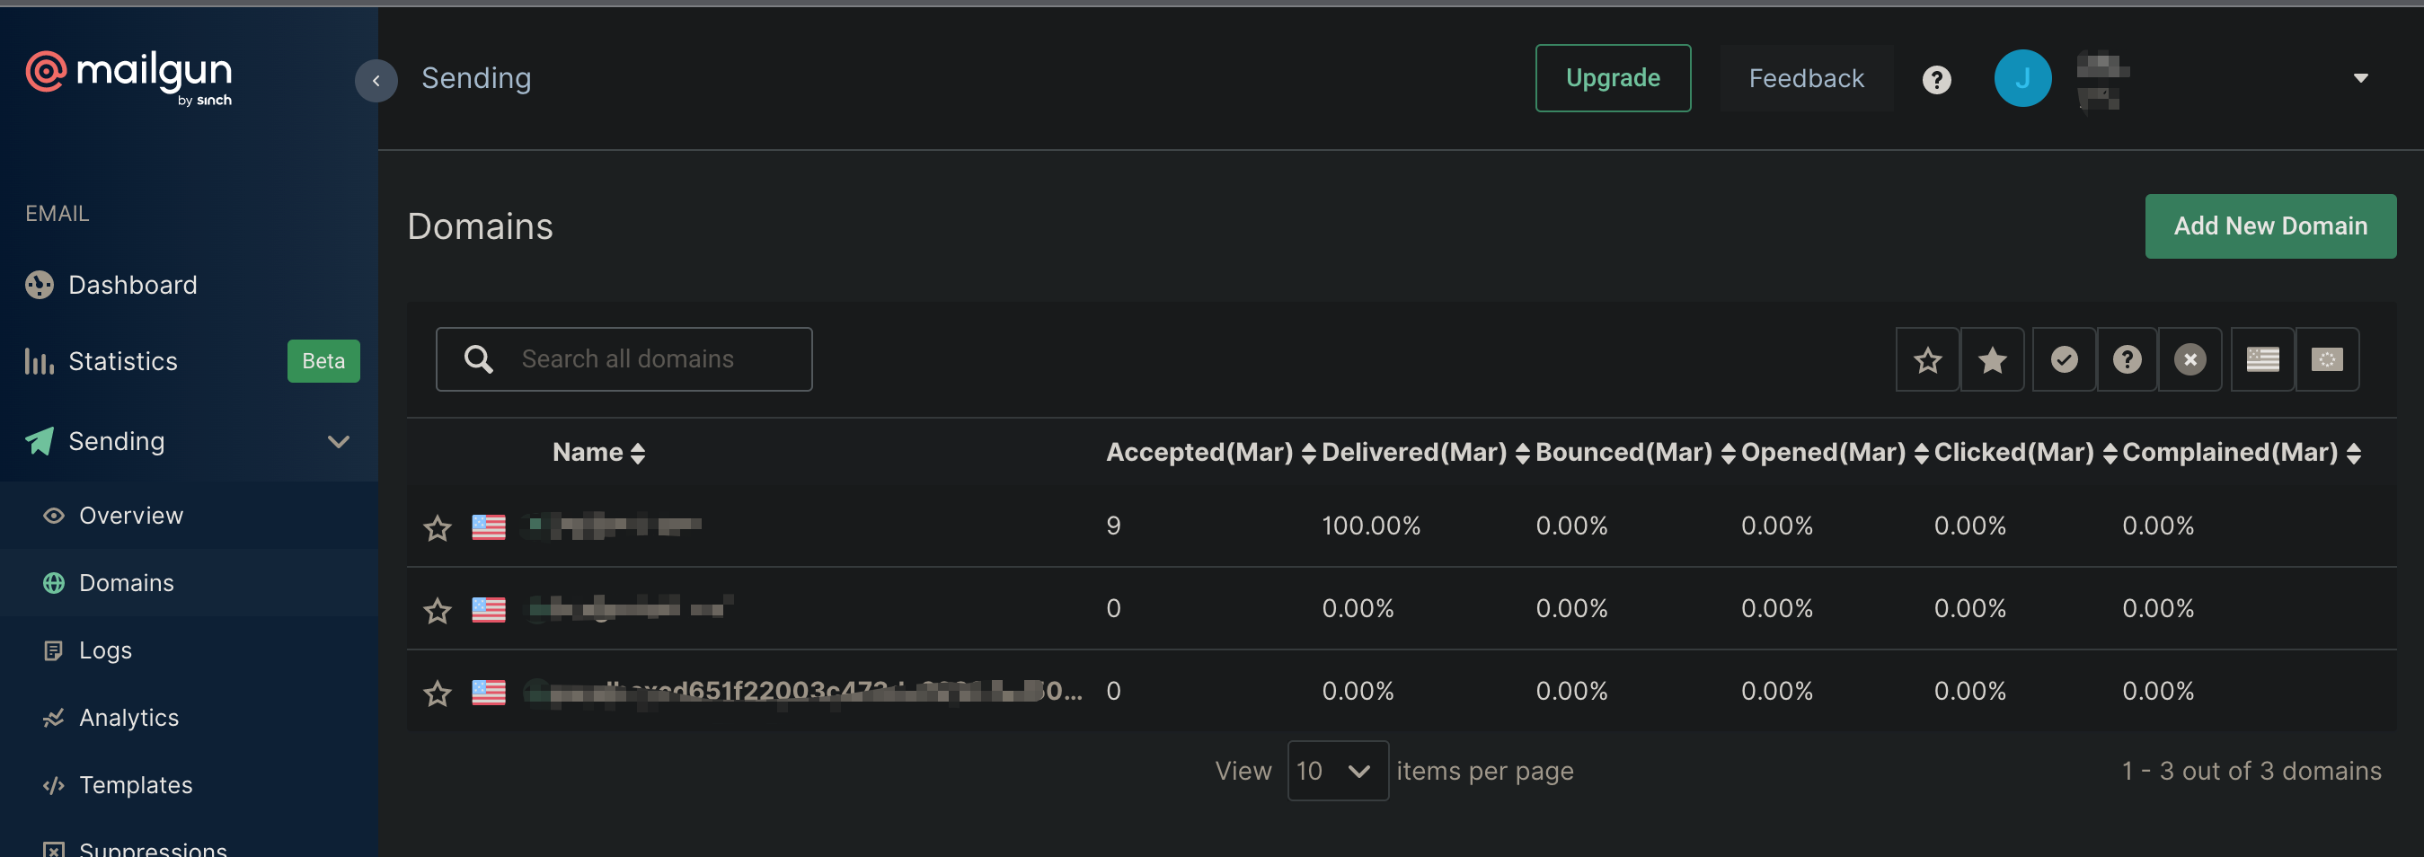Go to Templates in the sidebar
This screenshot has height=857, width=2424.
(x=136, y=784)
